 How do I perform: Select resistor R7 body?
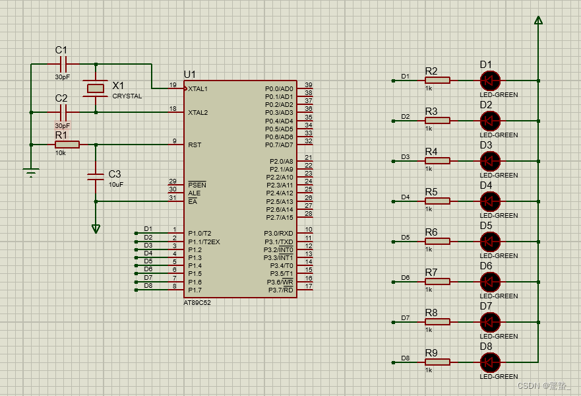tap(438, 282)
